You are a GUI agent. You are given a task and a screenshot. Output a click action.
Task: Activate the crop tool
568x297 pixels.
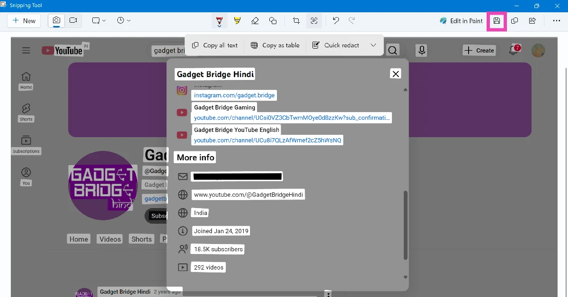coord(296,21)
